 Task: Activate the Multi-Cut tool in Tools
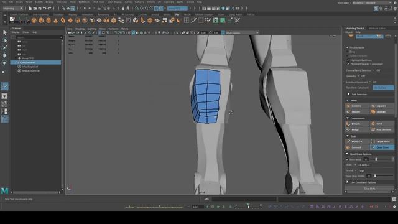click(x=357, y=141)
